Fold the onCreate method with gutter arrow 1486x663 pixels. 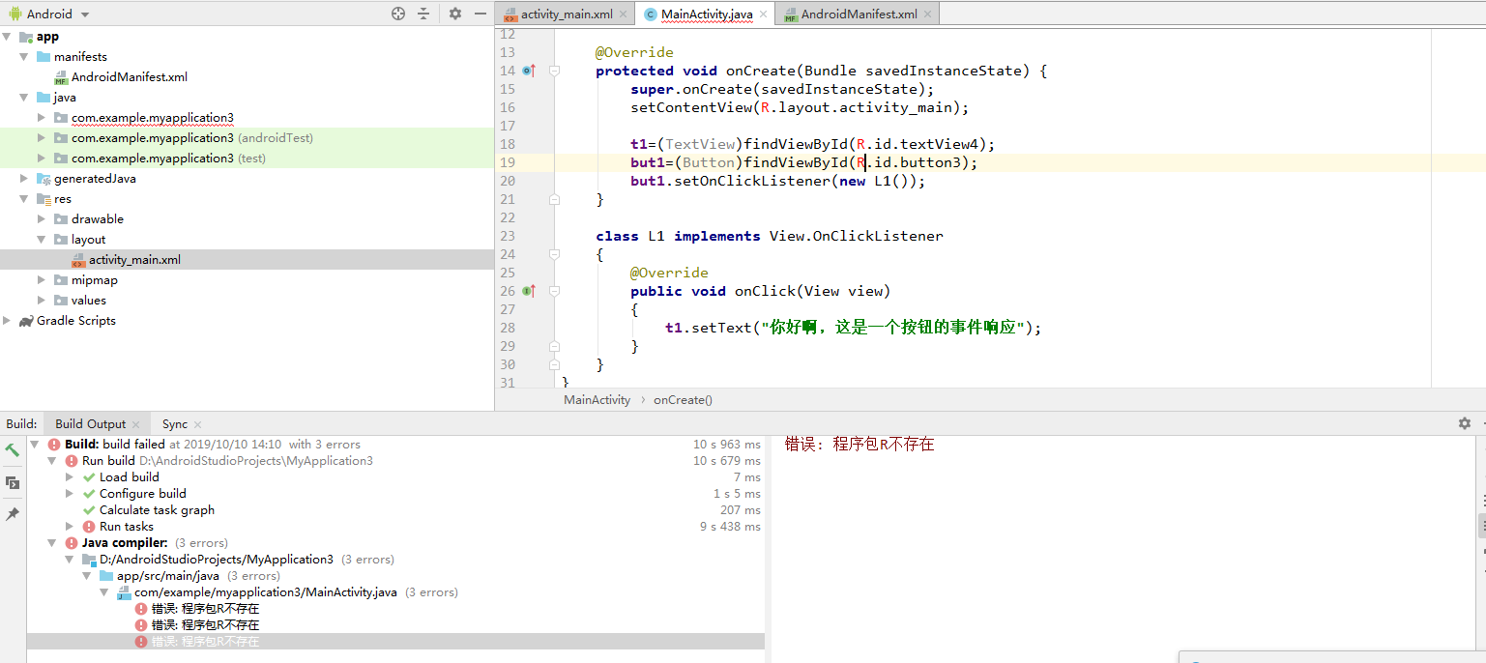click(554, 70)
